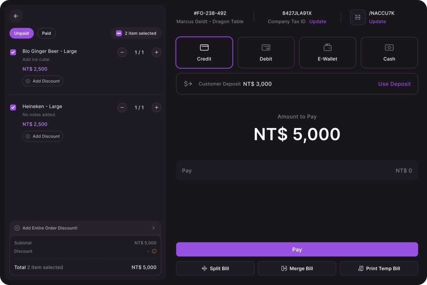
Task: Go back using the arrow button
Action: point(16,16)
